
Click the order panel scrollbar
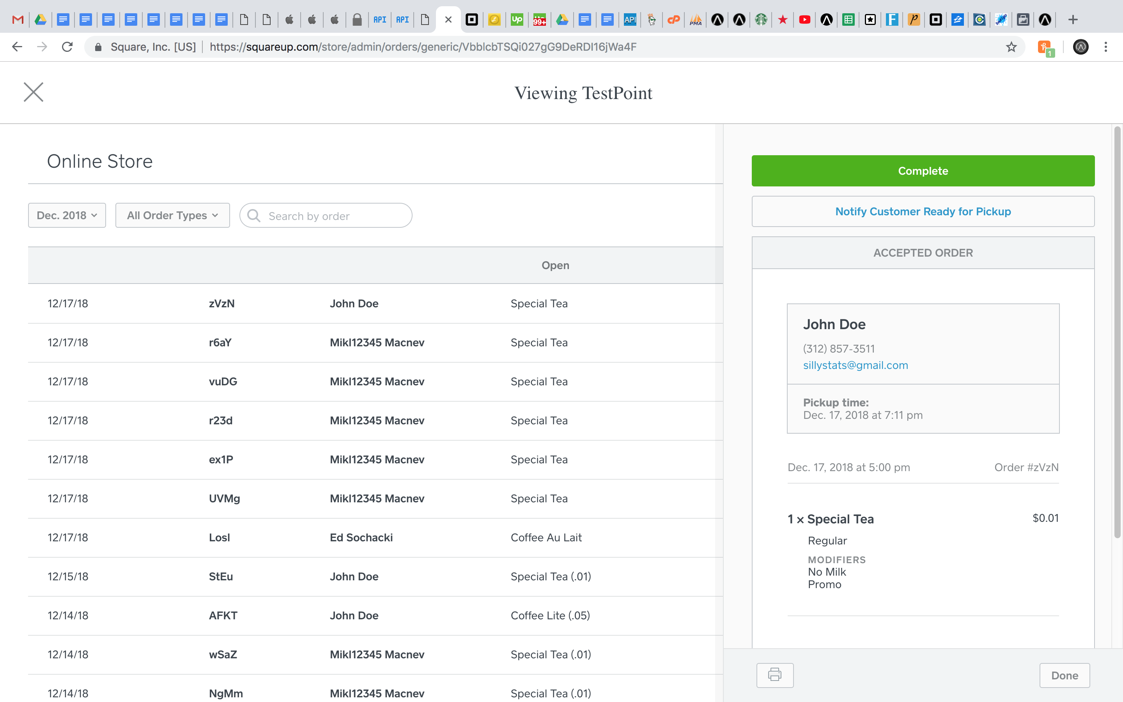[x=1117, y=332]
